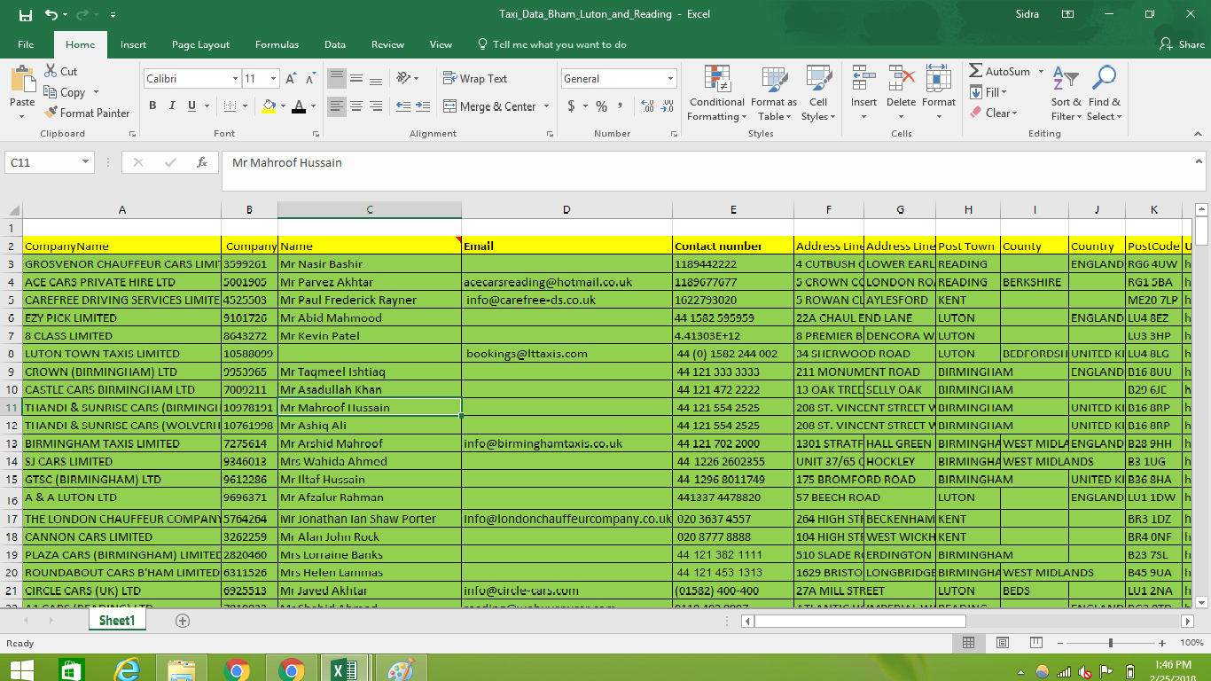Open the Review ribbon tab

[389, 44]
